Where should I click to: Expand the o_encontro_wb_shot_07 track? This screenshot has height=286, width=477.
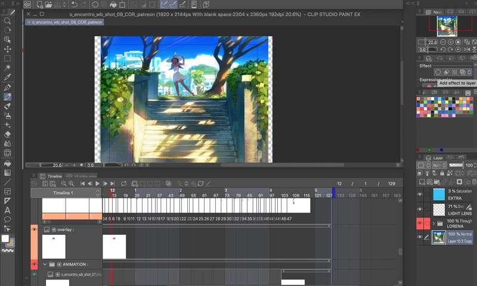[57, 275]
